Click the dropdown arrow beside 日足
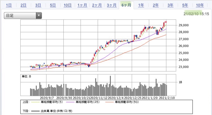The image size is (212, 115). point(39,15)
